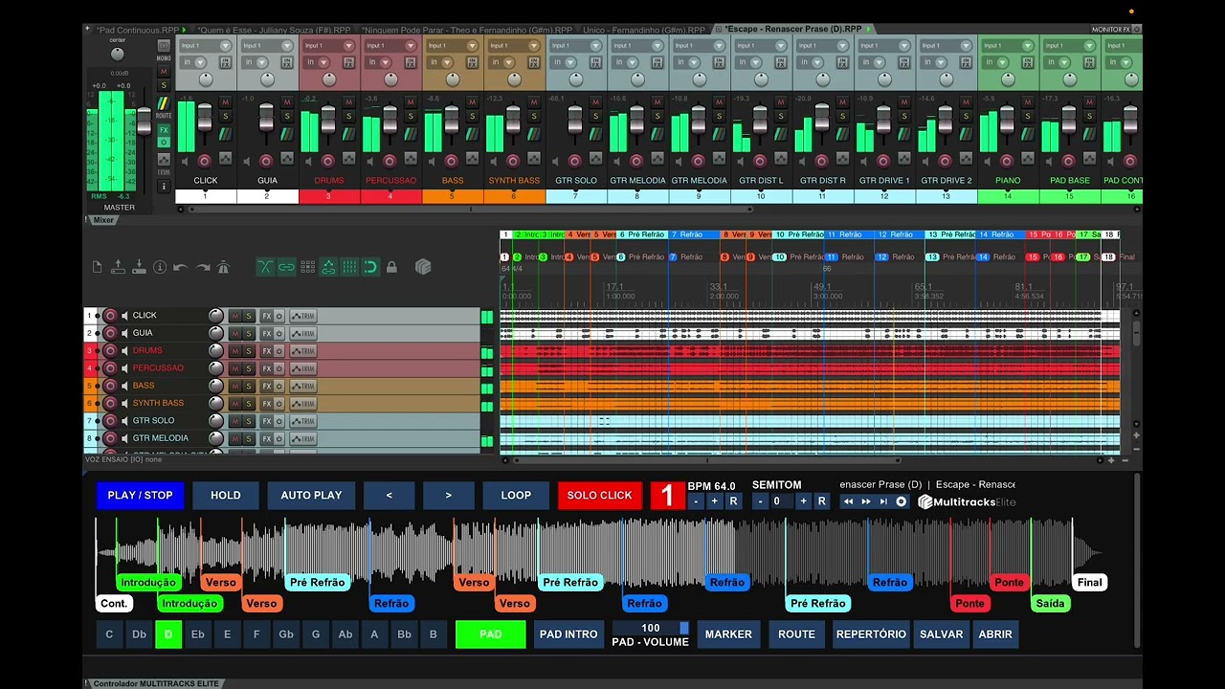
Task: Click the PAD - VOLUME slider handle
Action: coord(684,628)
